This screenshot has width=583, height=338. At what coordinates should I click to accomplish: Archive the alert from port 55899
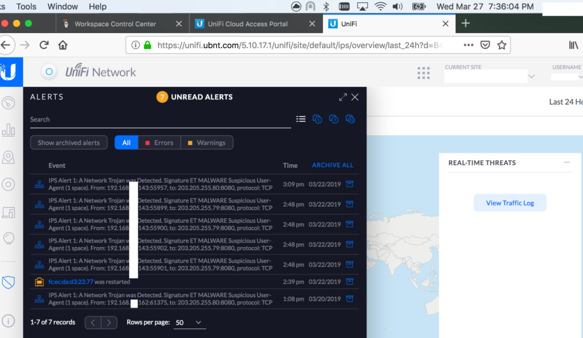click(350, 204)
